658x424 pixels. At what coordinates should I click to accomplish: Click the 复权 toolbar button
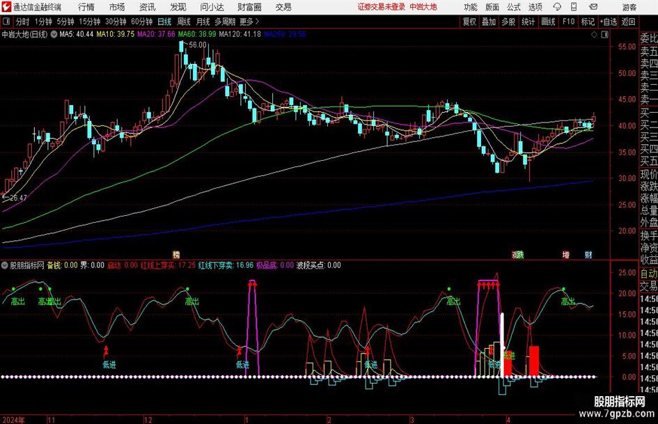469,22
